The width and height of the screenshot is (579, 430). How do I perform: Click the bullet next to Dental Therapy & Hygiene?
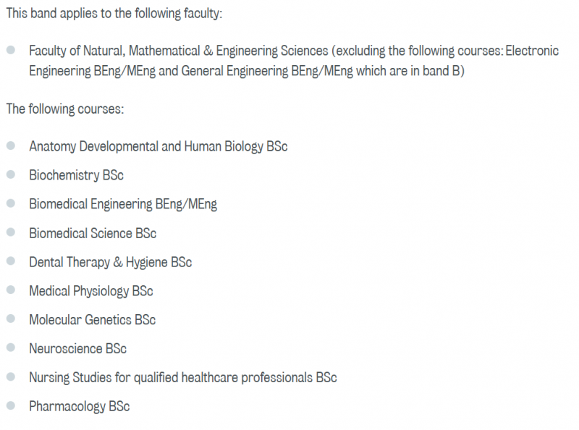(x=11, y=261)
